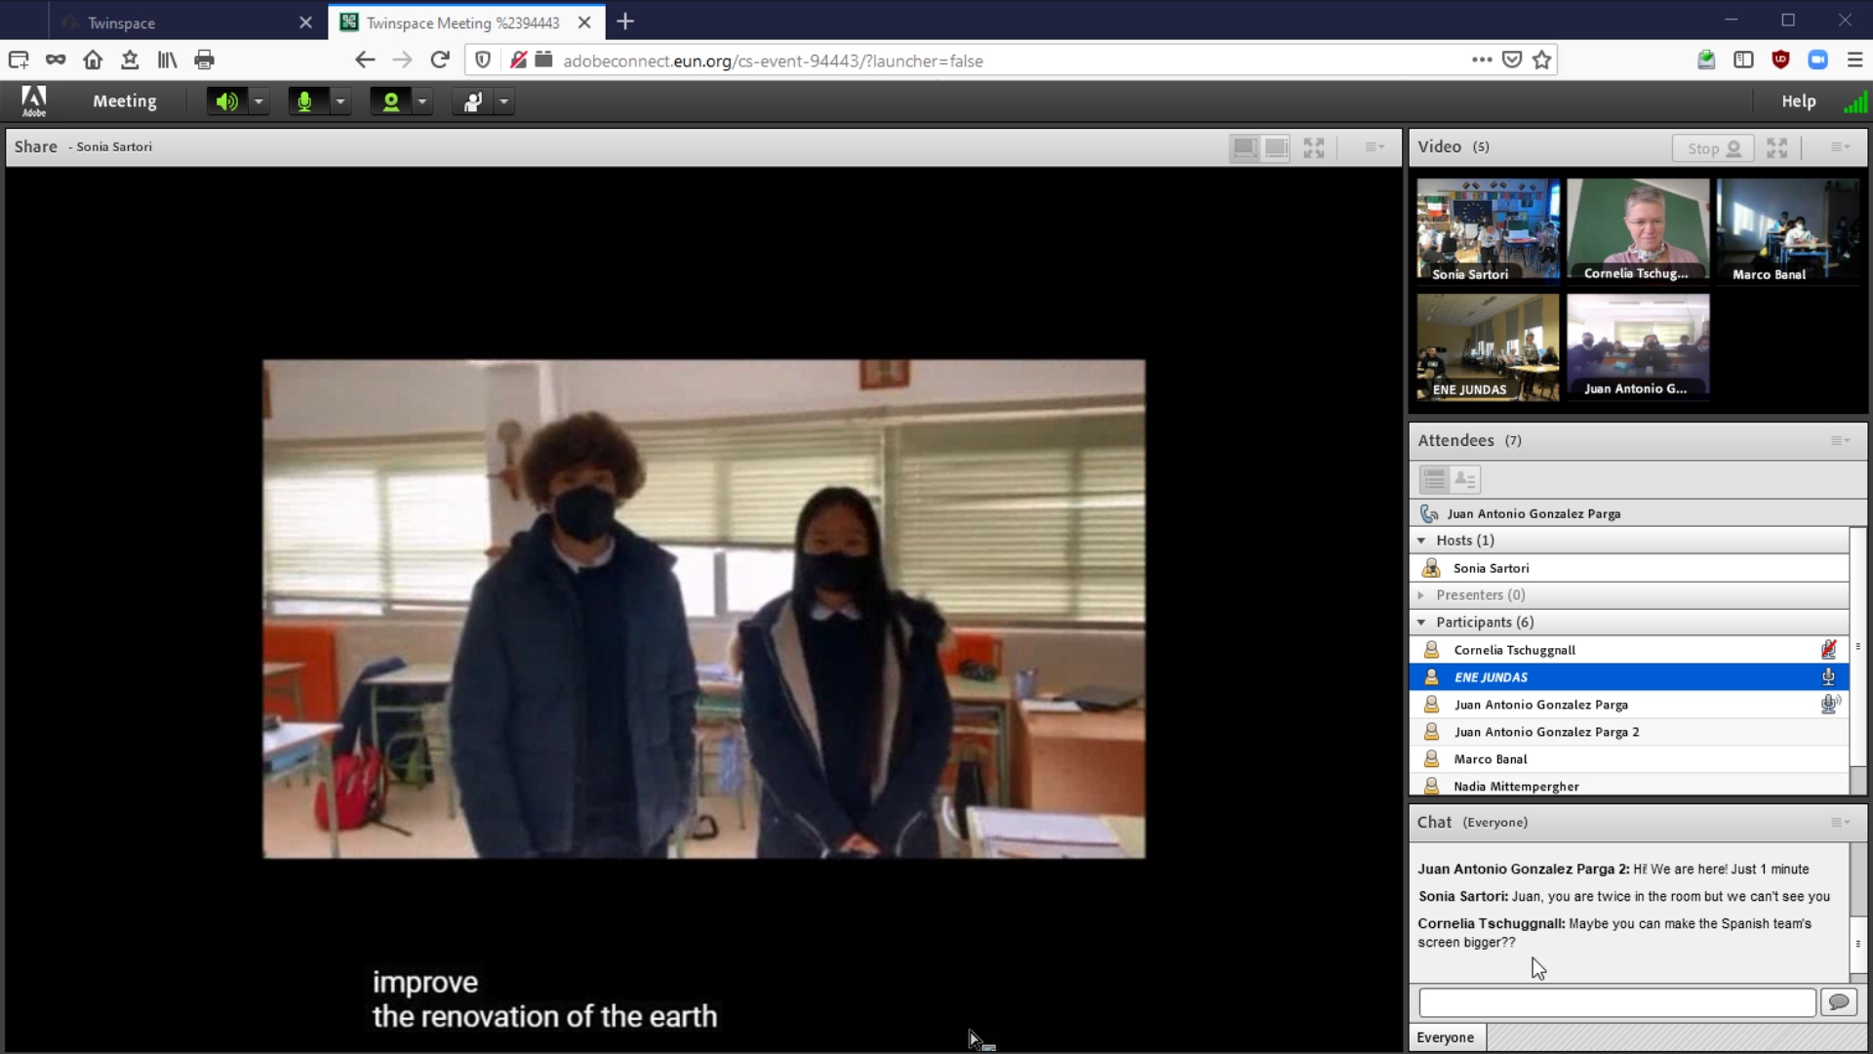
Task: Click the print icon in toolbar
Action: pyautogui.click(x=204, y=61)
